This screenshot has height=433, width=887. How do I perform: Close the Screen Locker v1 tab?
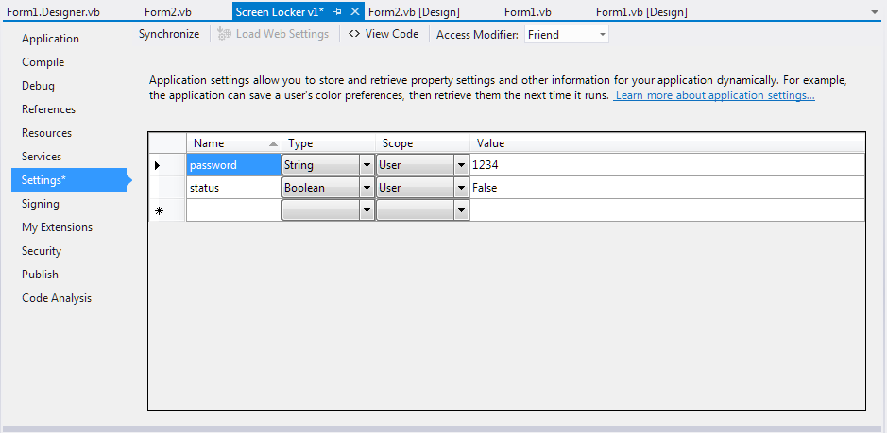(354, 12)
